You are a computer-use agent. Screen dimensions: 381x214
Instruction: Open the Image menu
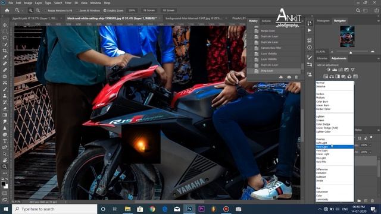[28, 3]
